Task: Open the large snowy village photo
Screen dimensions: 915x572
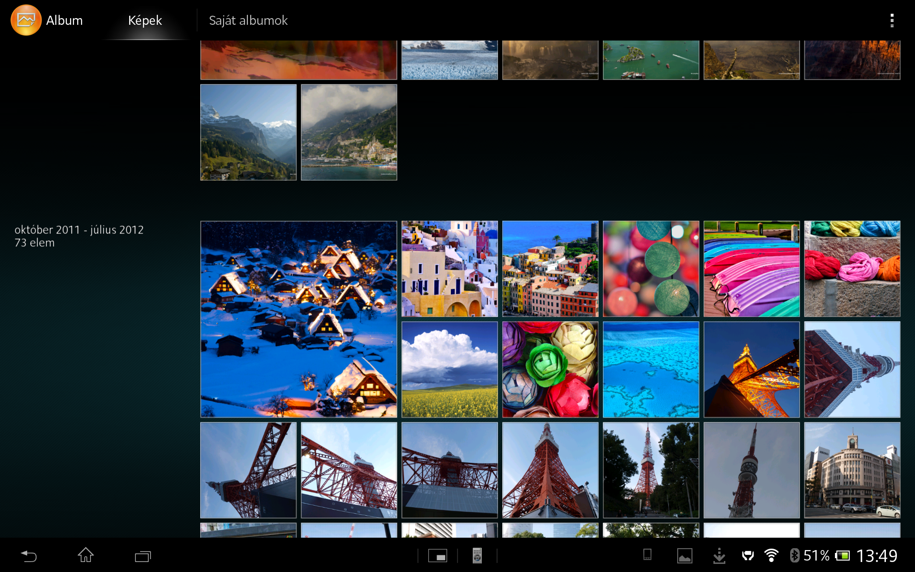Action: pos(299,319)
